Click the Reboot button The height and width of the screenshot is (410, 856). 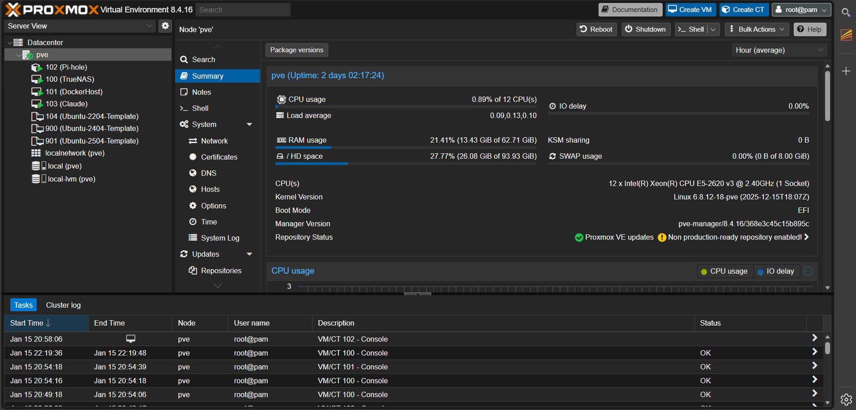[597, 29]
